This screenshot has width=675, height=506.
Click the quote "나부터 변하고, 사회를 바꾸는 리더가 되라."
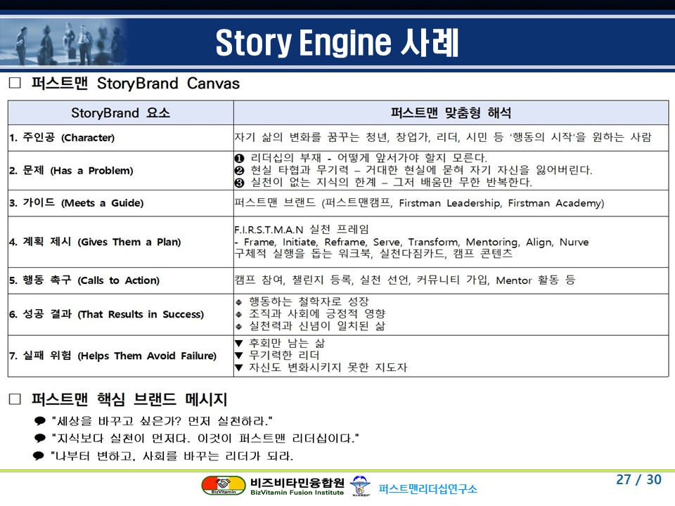172,456
